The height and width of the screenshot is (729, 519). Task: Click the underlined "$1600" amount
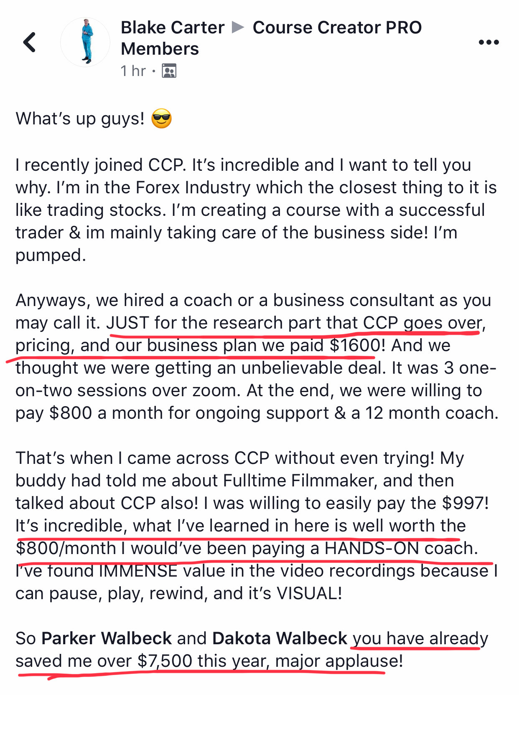tap(355, 345)
